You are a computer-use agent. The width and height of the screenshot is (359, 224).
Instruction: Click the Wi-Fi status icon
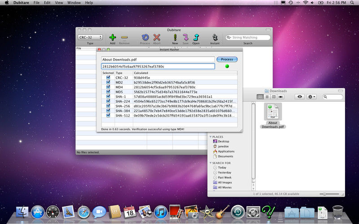point(306,3)
